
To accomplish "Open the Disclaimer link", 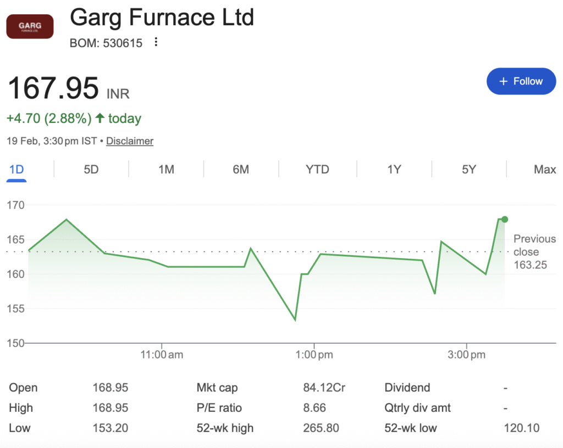I will (130, 141).
